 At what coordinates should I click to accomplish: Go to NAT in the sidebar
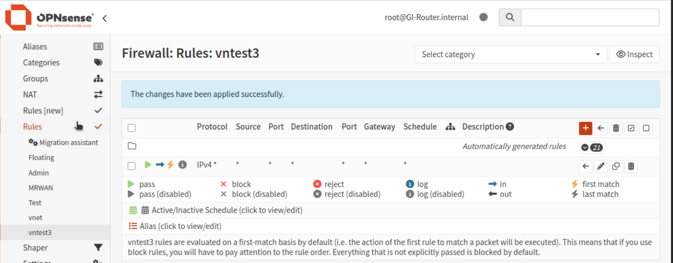click(30, 95)
